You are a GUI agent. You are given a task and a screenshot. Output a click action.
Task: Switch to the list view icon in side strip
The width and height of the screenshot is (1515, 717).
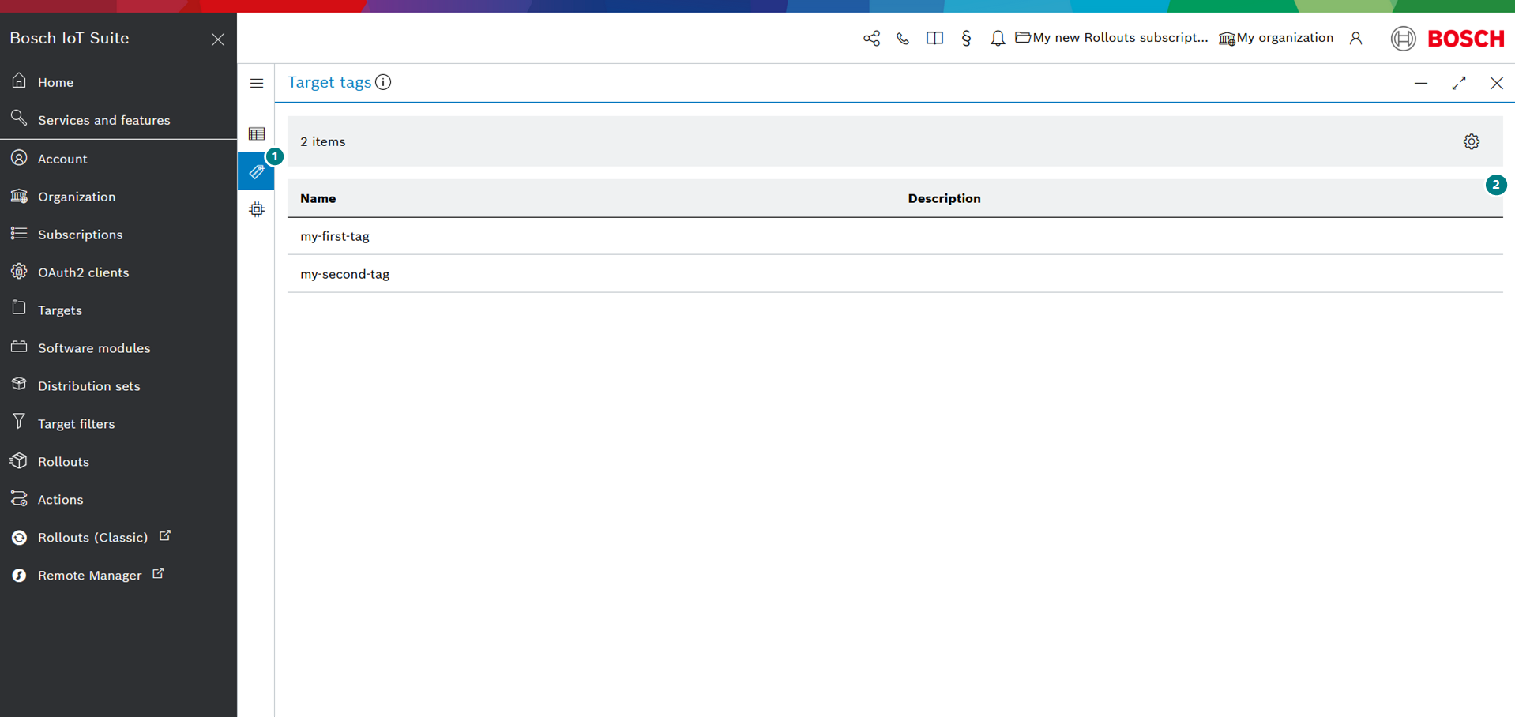coord(257,133)
